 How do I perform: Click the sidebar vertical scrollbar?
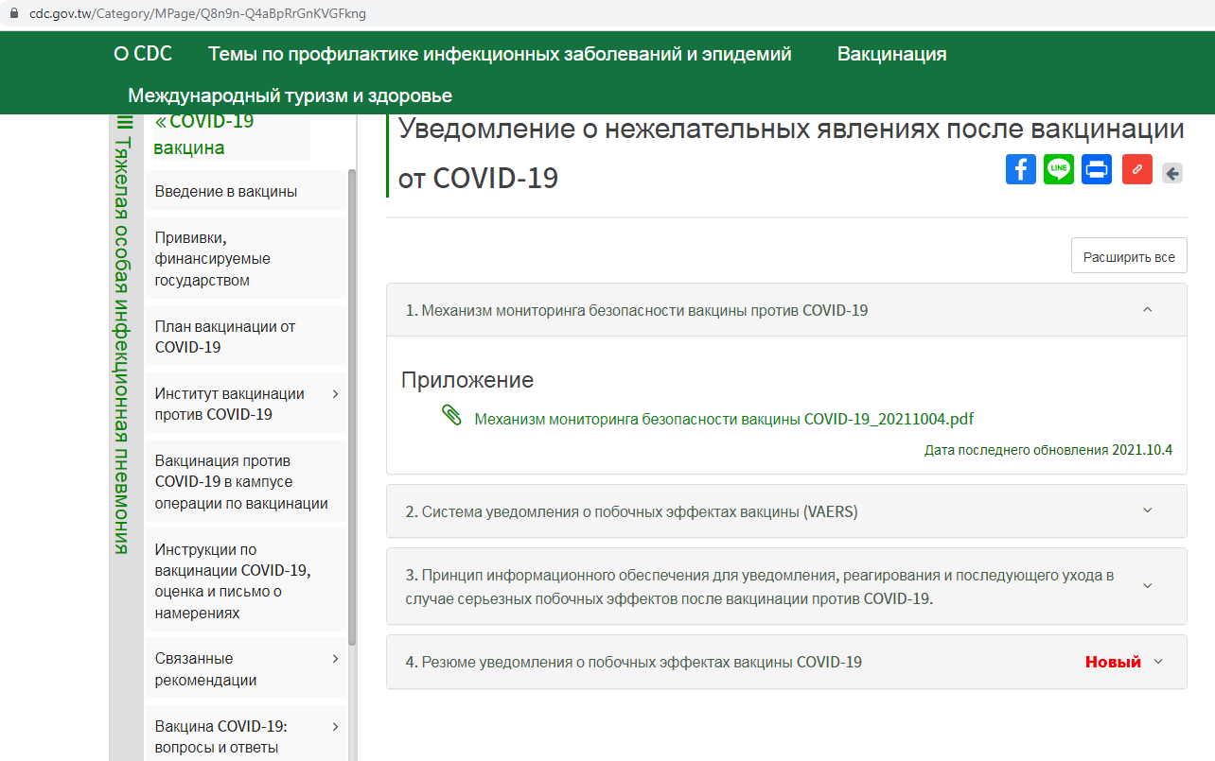(x=352, y=406)
